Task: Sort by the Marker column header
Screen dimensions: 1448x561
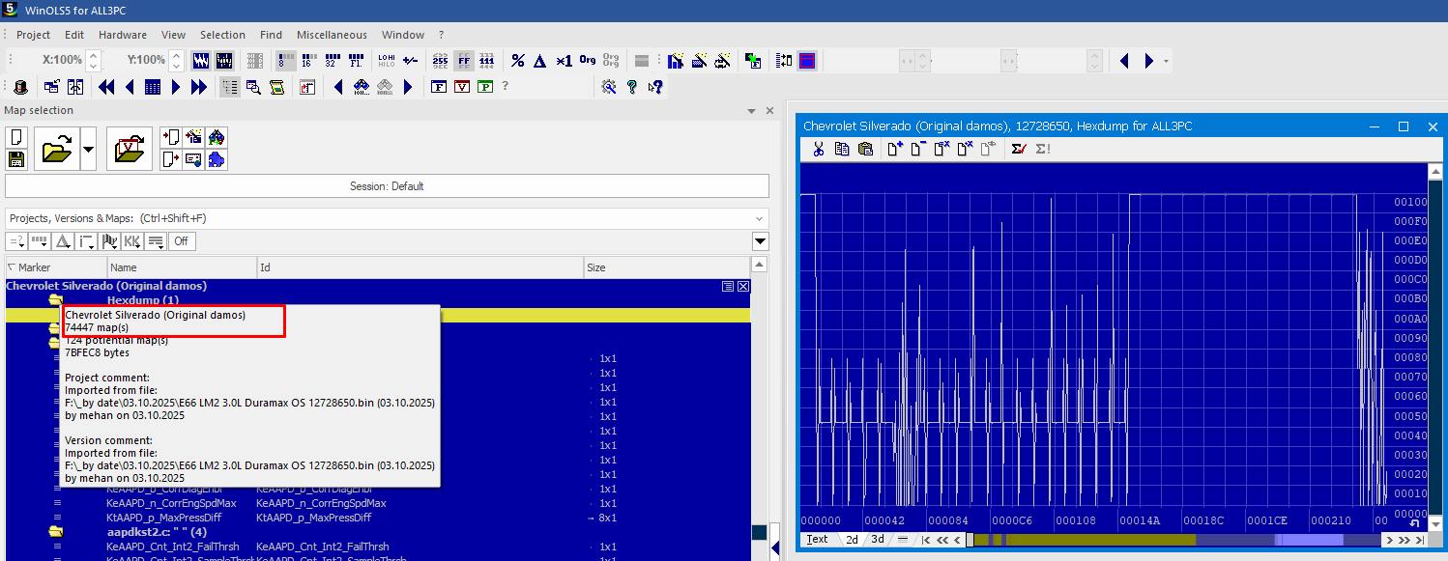Action: click(56, 267)
